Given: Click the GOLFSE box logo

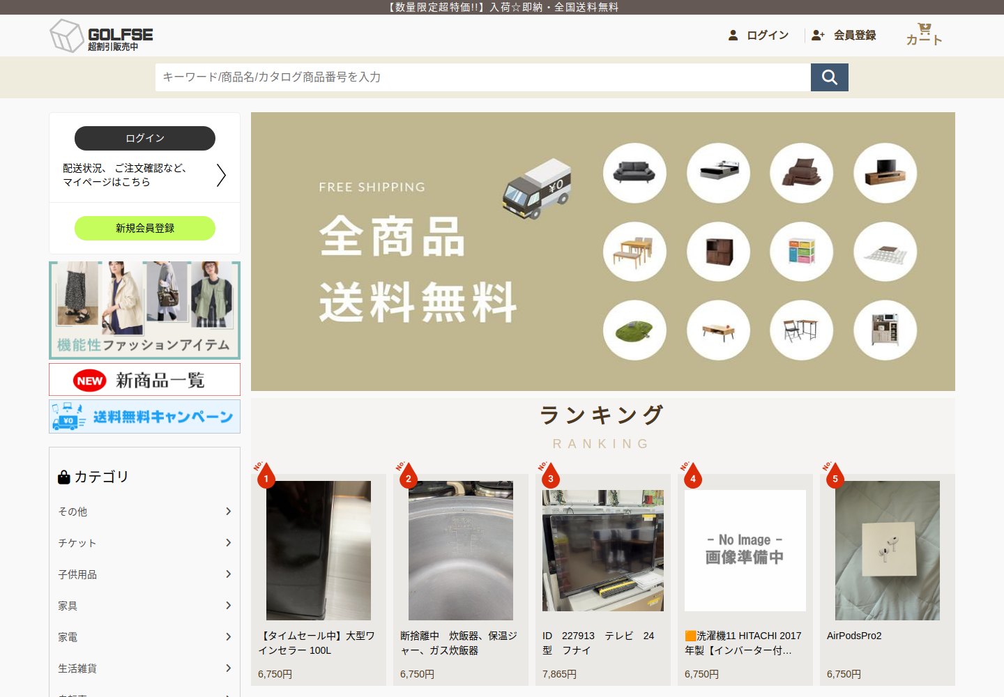Looking at the screenshot, I should click(x=101, y=36).
